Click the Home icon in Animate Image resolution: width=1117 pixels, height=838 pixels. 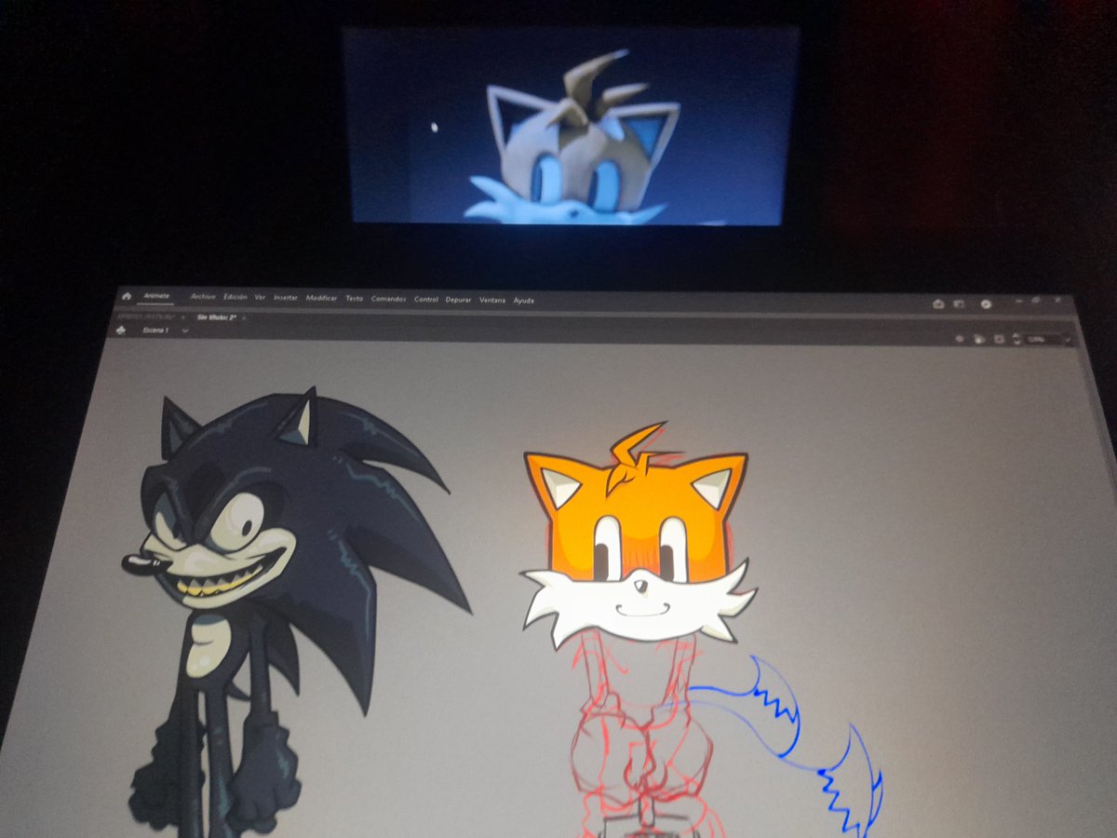click(126, 296)
